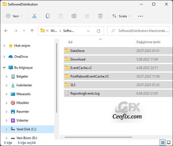Open address bar history dropdown

tap(88, 31)
